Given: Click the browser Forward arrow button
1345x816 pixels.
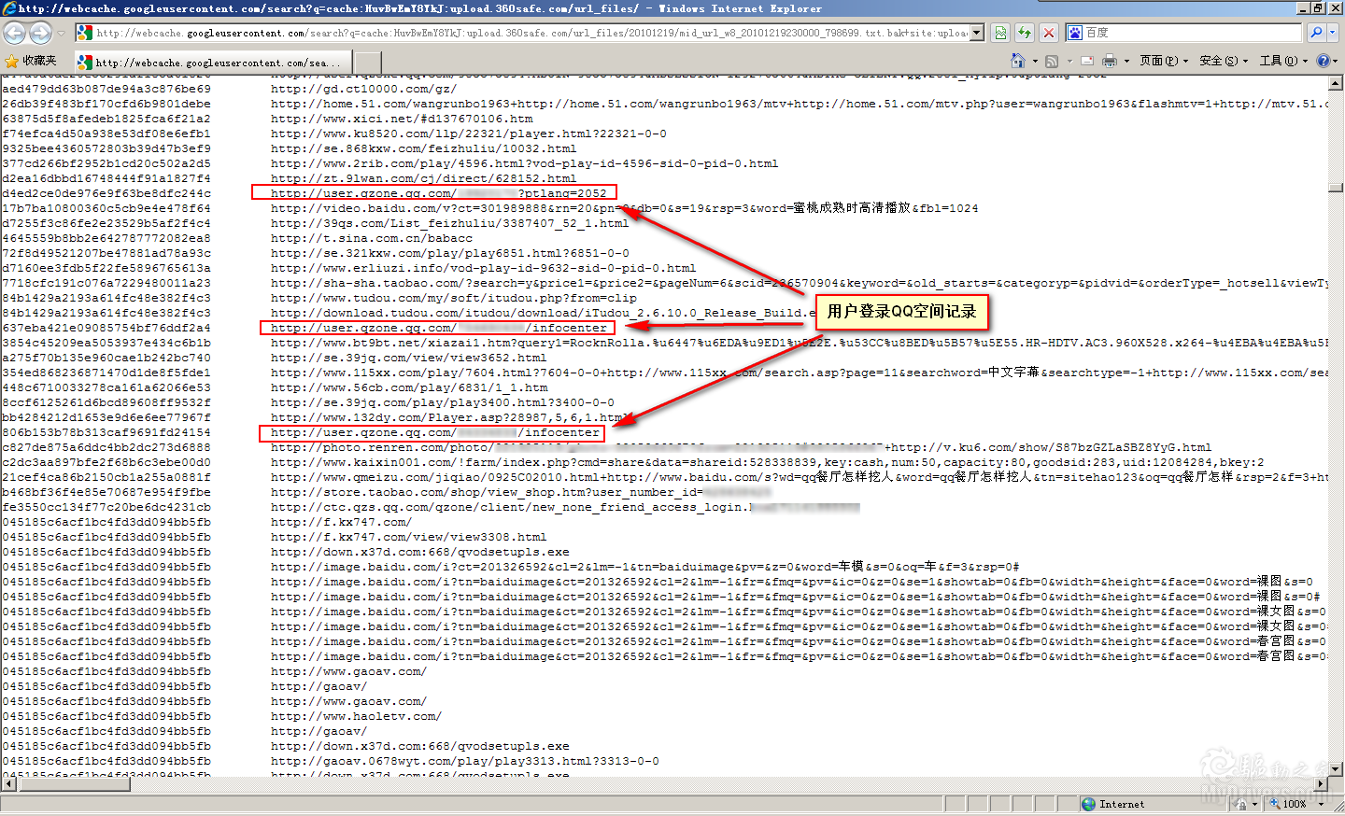Looking at the screenshot, I should (40, 33).
